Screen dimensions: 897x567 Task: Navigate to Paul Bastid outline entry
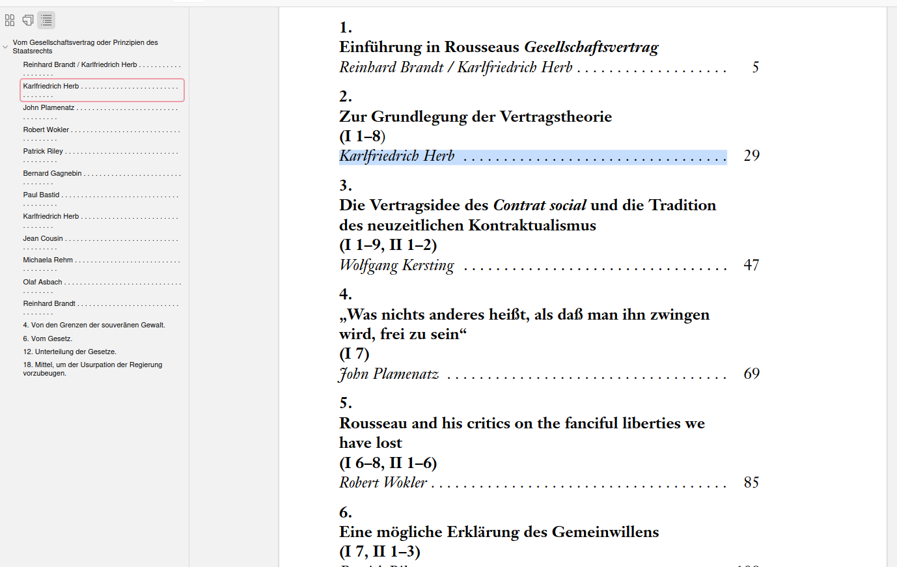pos(102,199)
